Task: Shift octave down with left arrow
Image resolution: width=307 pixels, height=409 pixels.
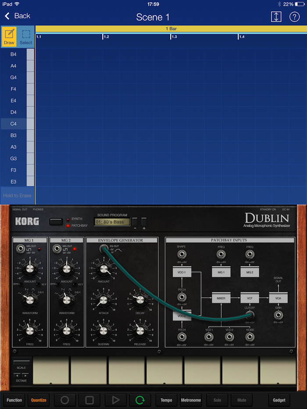Action: click(x=17, y=376)
